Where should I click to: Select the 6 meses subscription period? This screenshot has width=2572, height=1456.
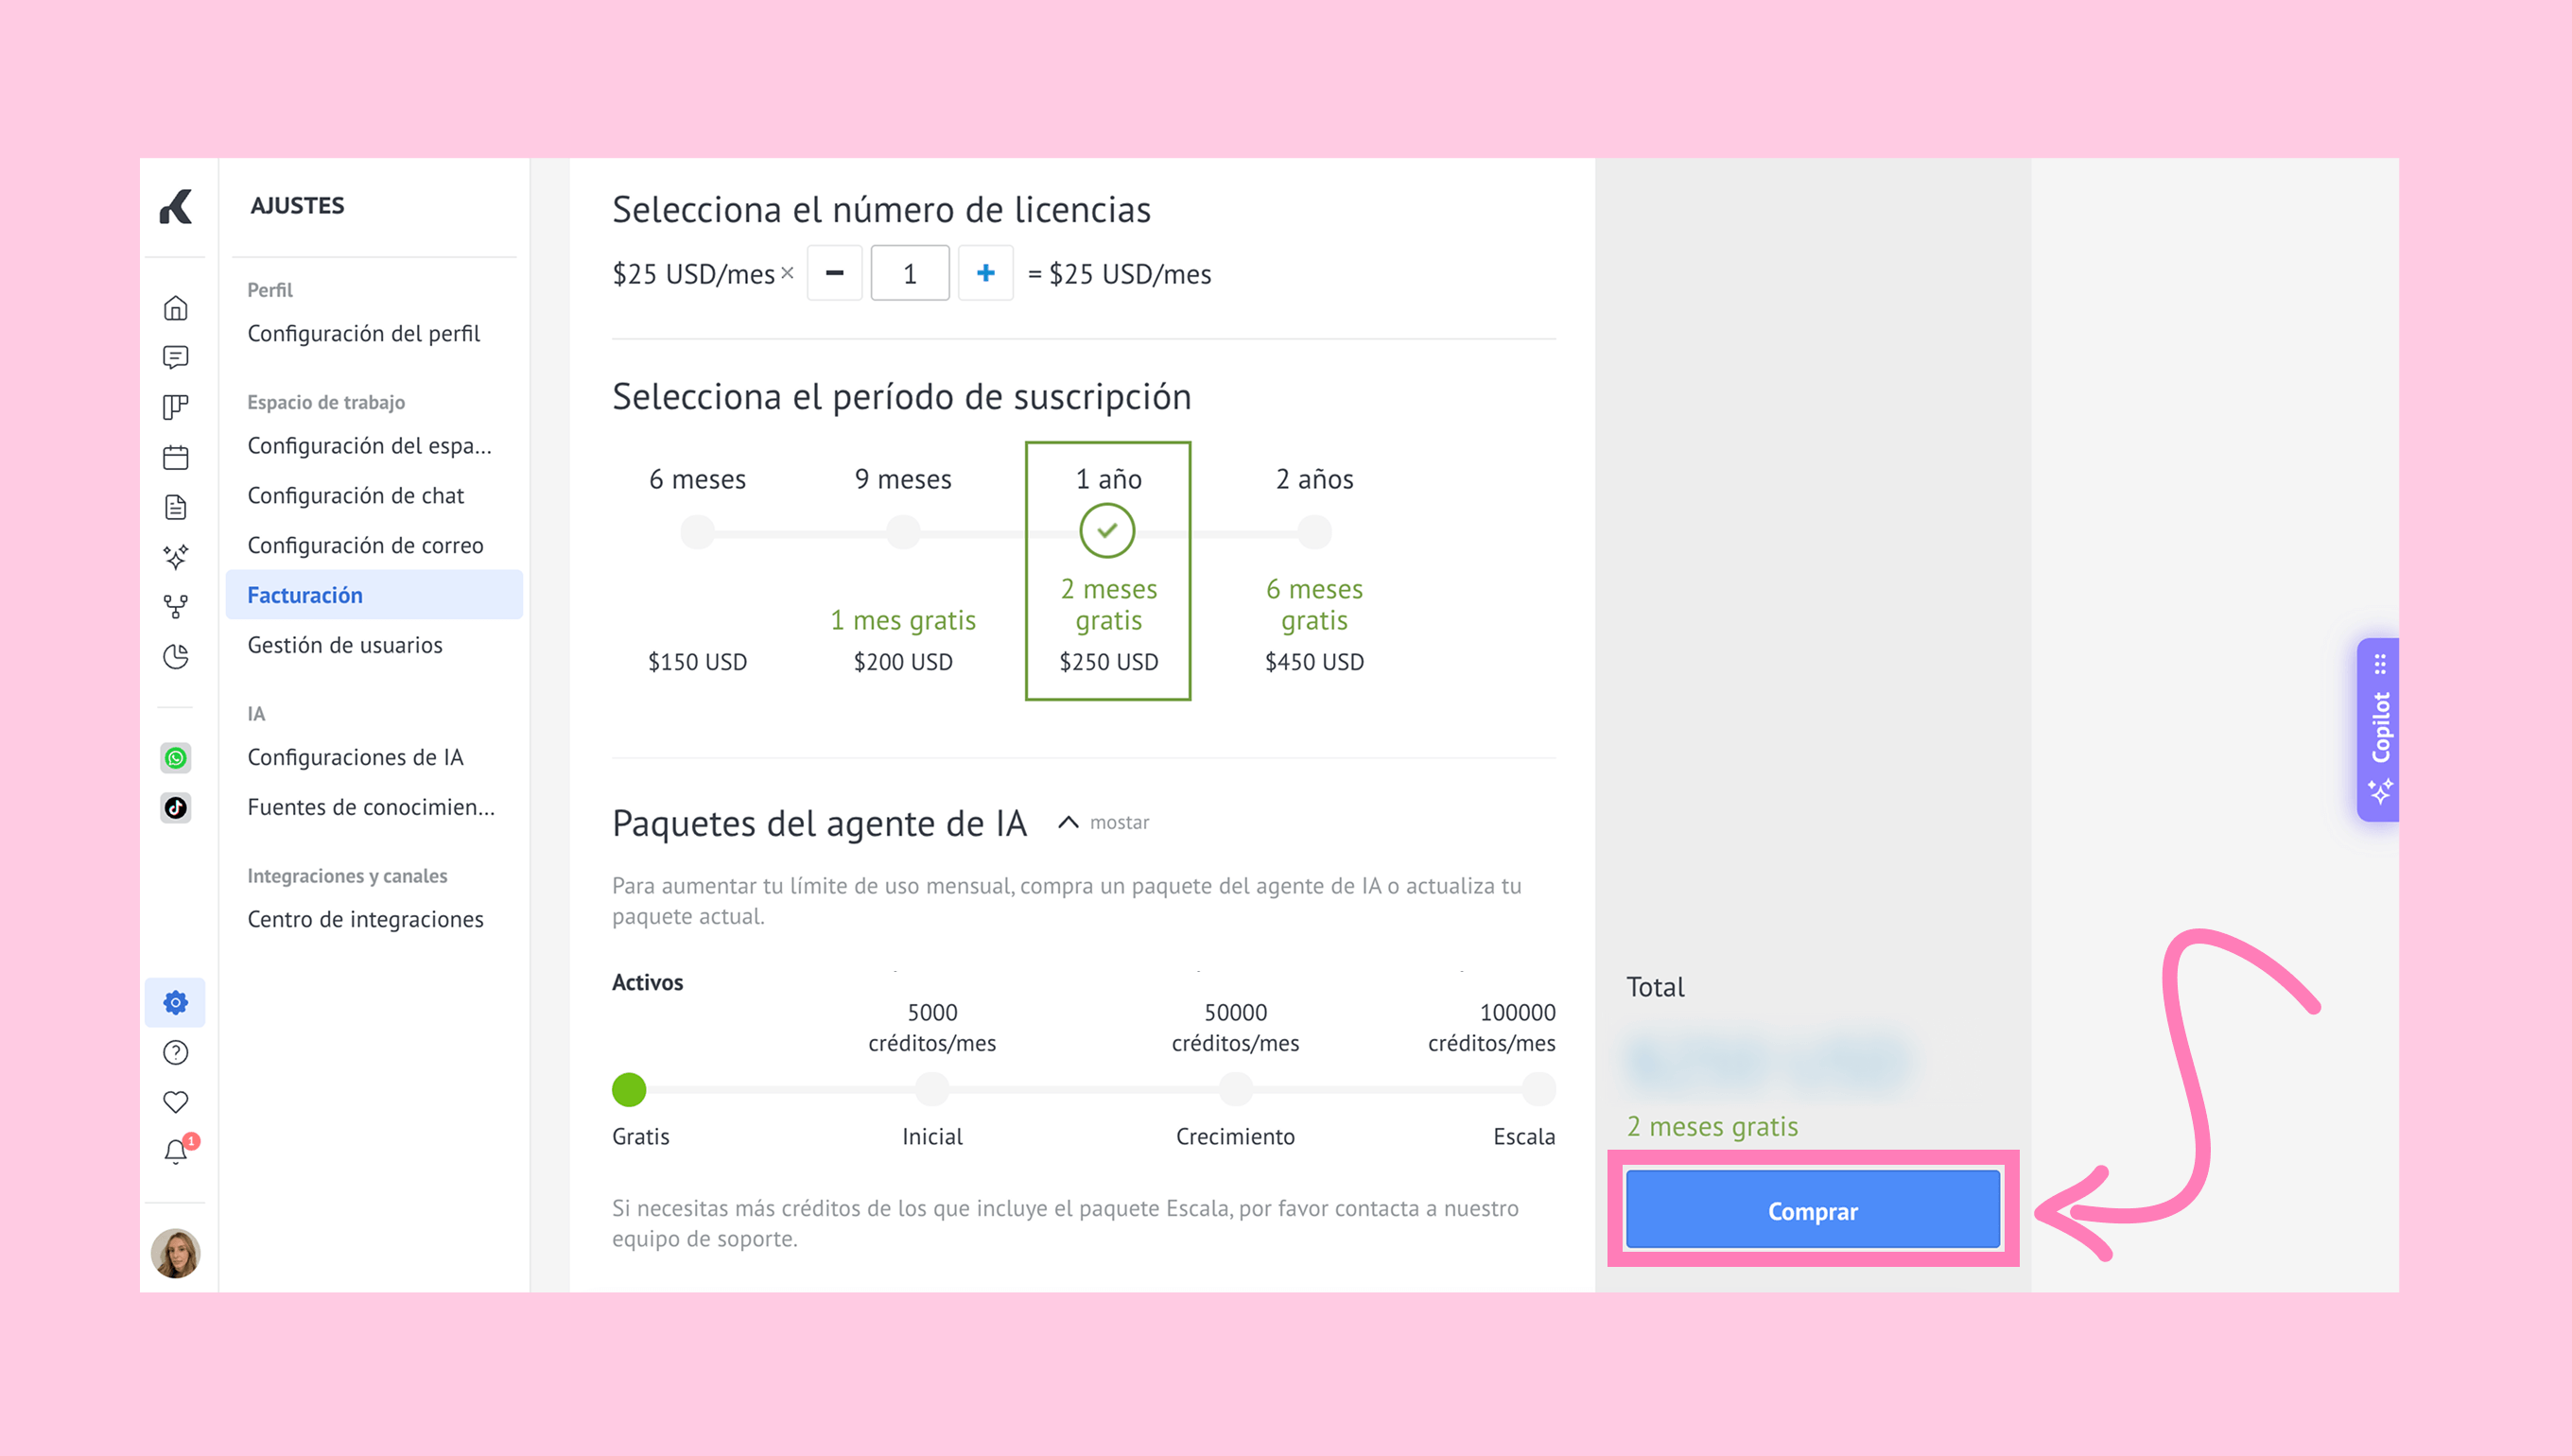[x=697, y=532]
